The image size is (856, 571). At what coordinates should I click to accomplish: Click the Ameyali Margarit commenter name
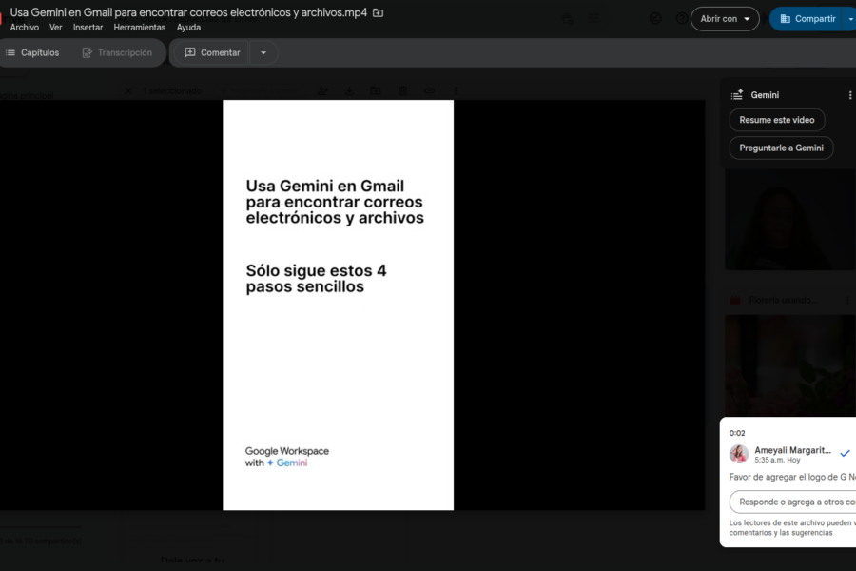792,450
